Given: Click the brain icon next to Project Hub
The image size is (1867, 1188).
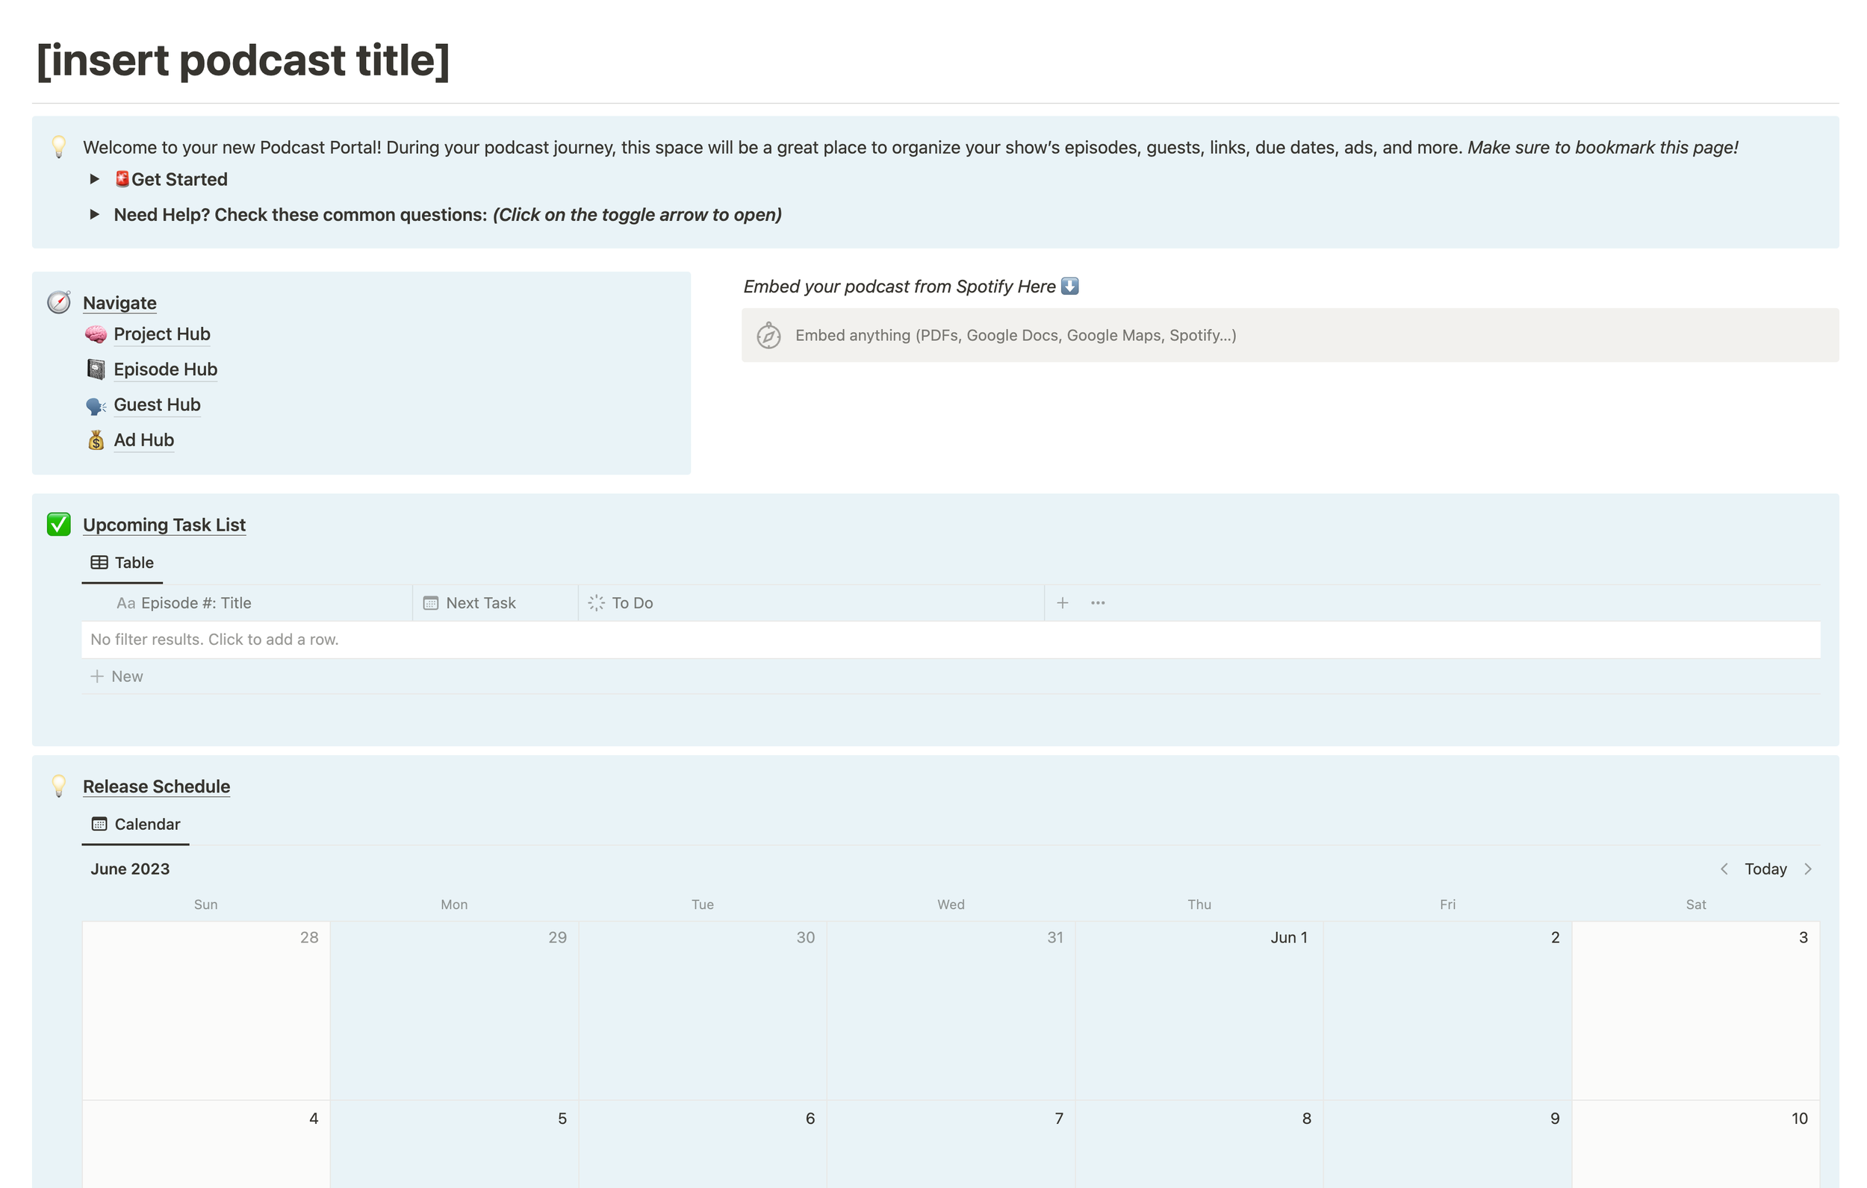Looking at the screenshot, I should 96,334.
